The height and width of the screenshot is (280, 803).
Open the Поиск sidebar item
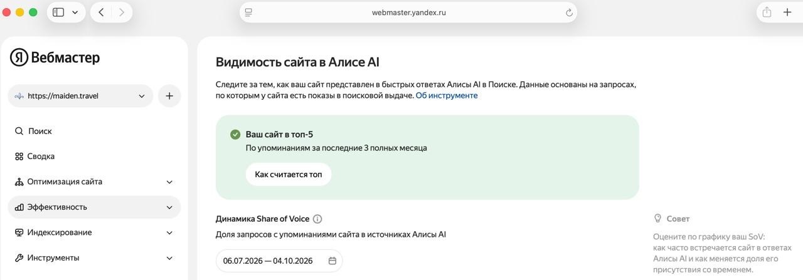point(94,131)
